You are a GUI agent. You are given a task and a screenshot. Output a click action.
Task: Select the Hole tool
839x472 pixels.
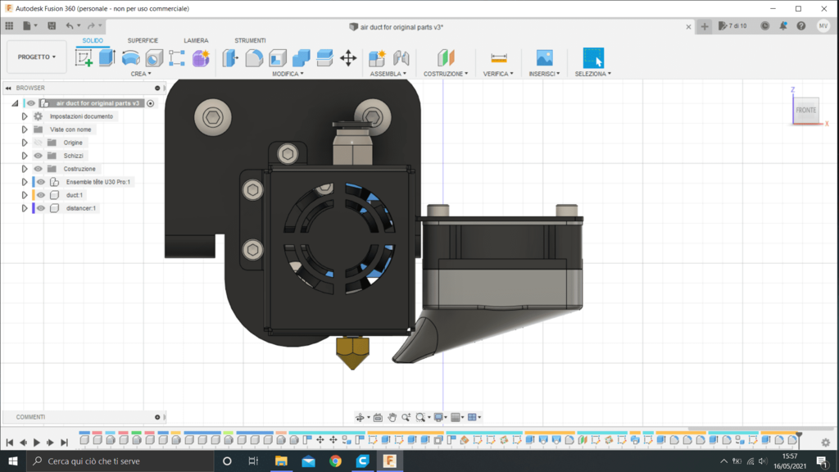[x=154, y=58]
